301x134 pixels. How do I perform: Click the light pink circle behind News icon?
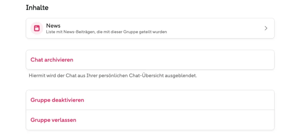coord(37,28)
